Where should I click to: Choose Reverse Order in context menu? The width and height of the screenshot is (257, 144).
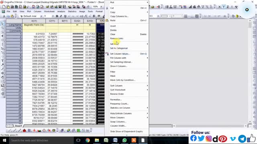(127, 94)
